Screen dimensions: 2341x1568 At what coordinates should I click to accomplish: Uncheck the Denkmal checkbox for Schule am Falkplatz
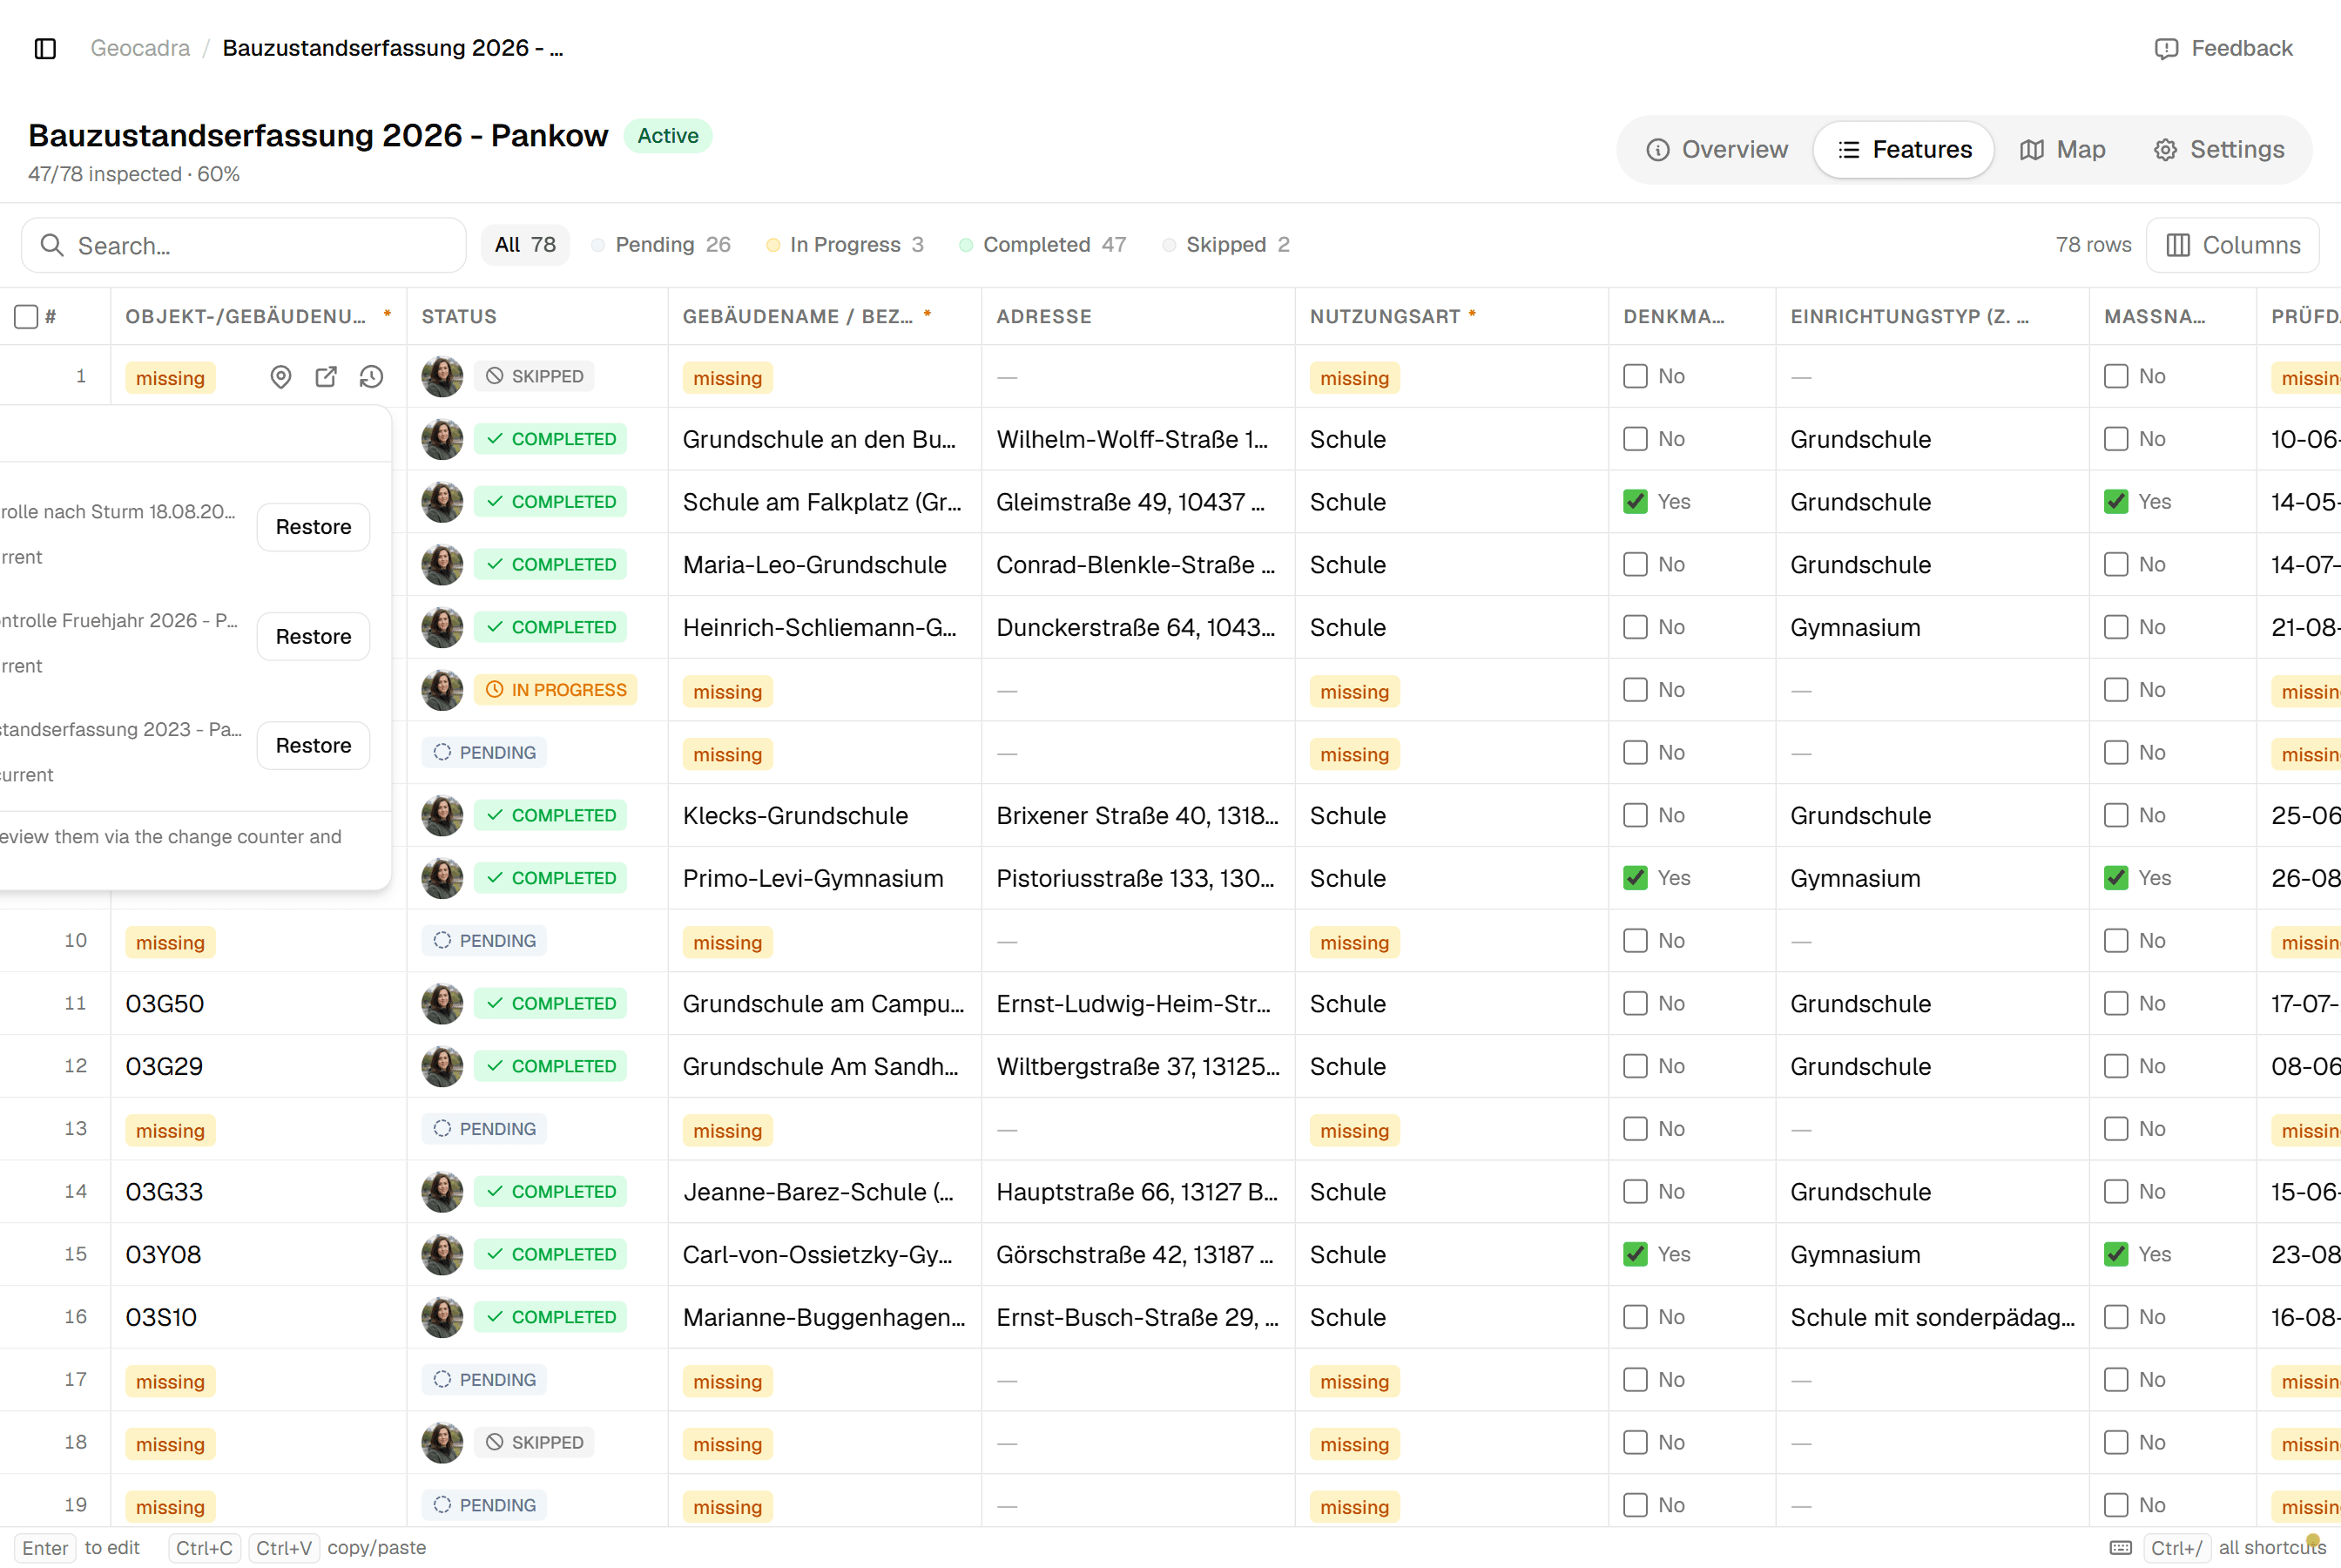(x=1636, y=502)
